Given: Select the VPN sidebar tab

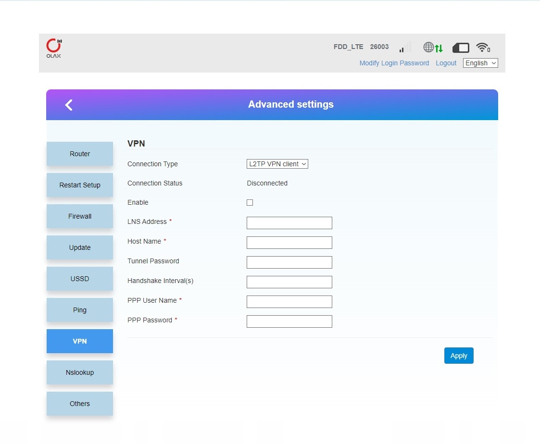Looking at the screenshot, I should (80, 341).
